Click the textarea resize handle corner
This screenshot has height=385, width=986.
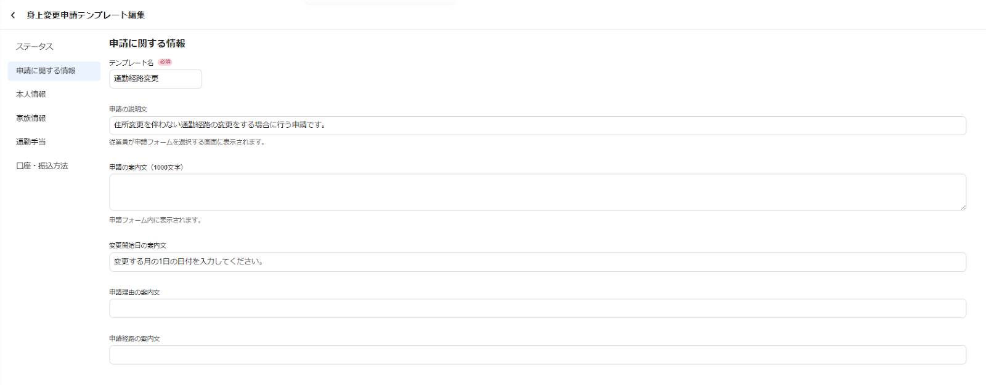point(963,207)
